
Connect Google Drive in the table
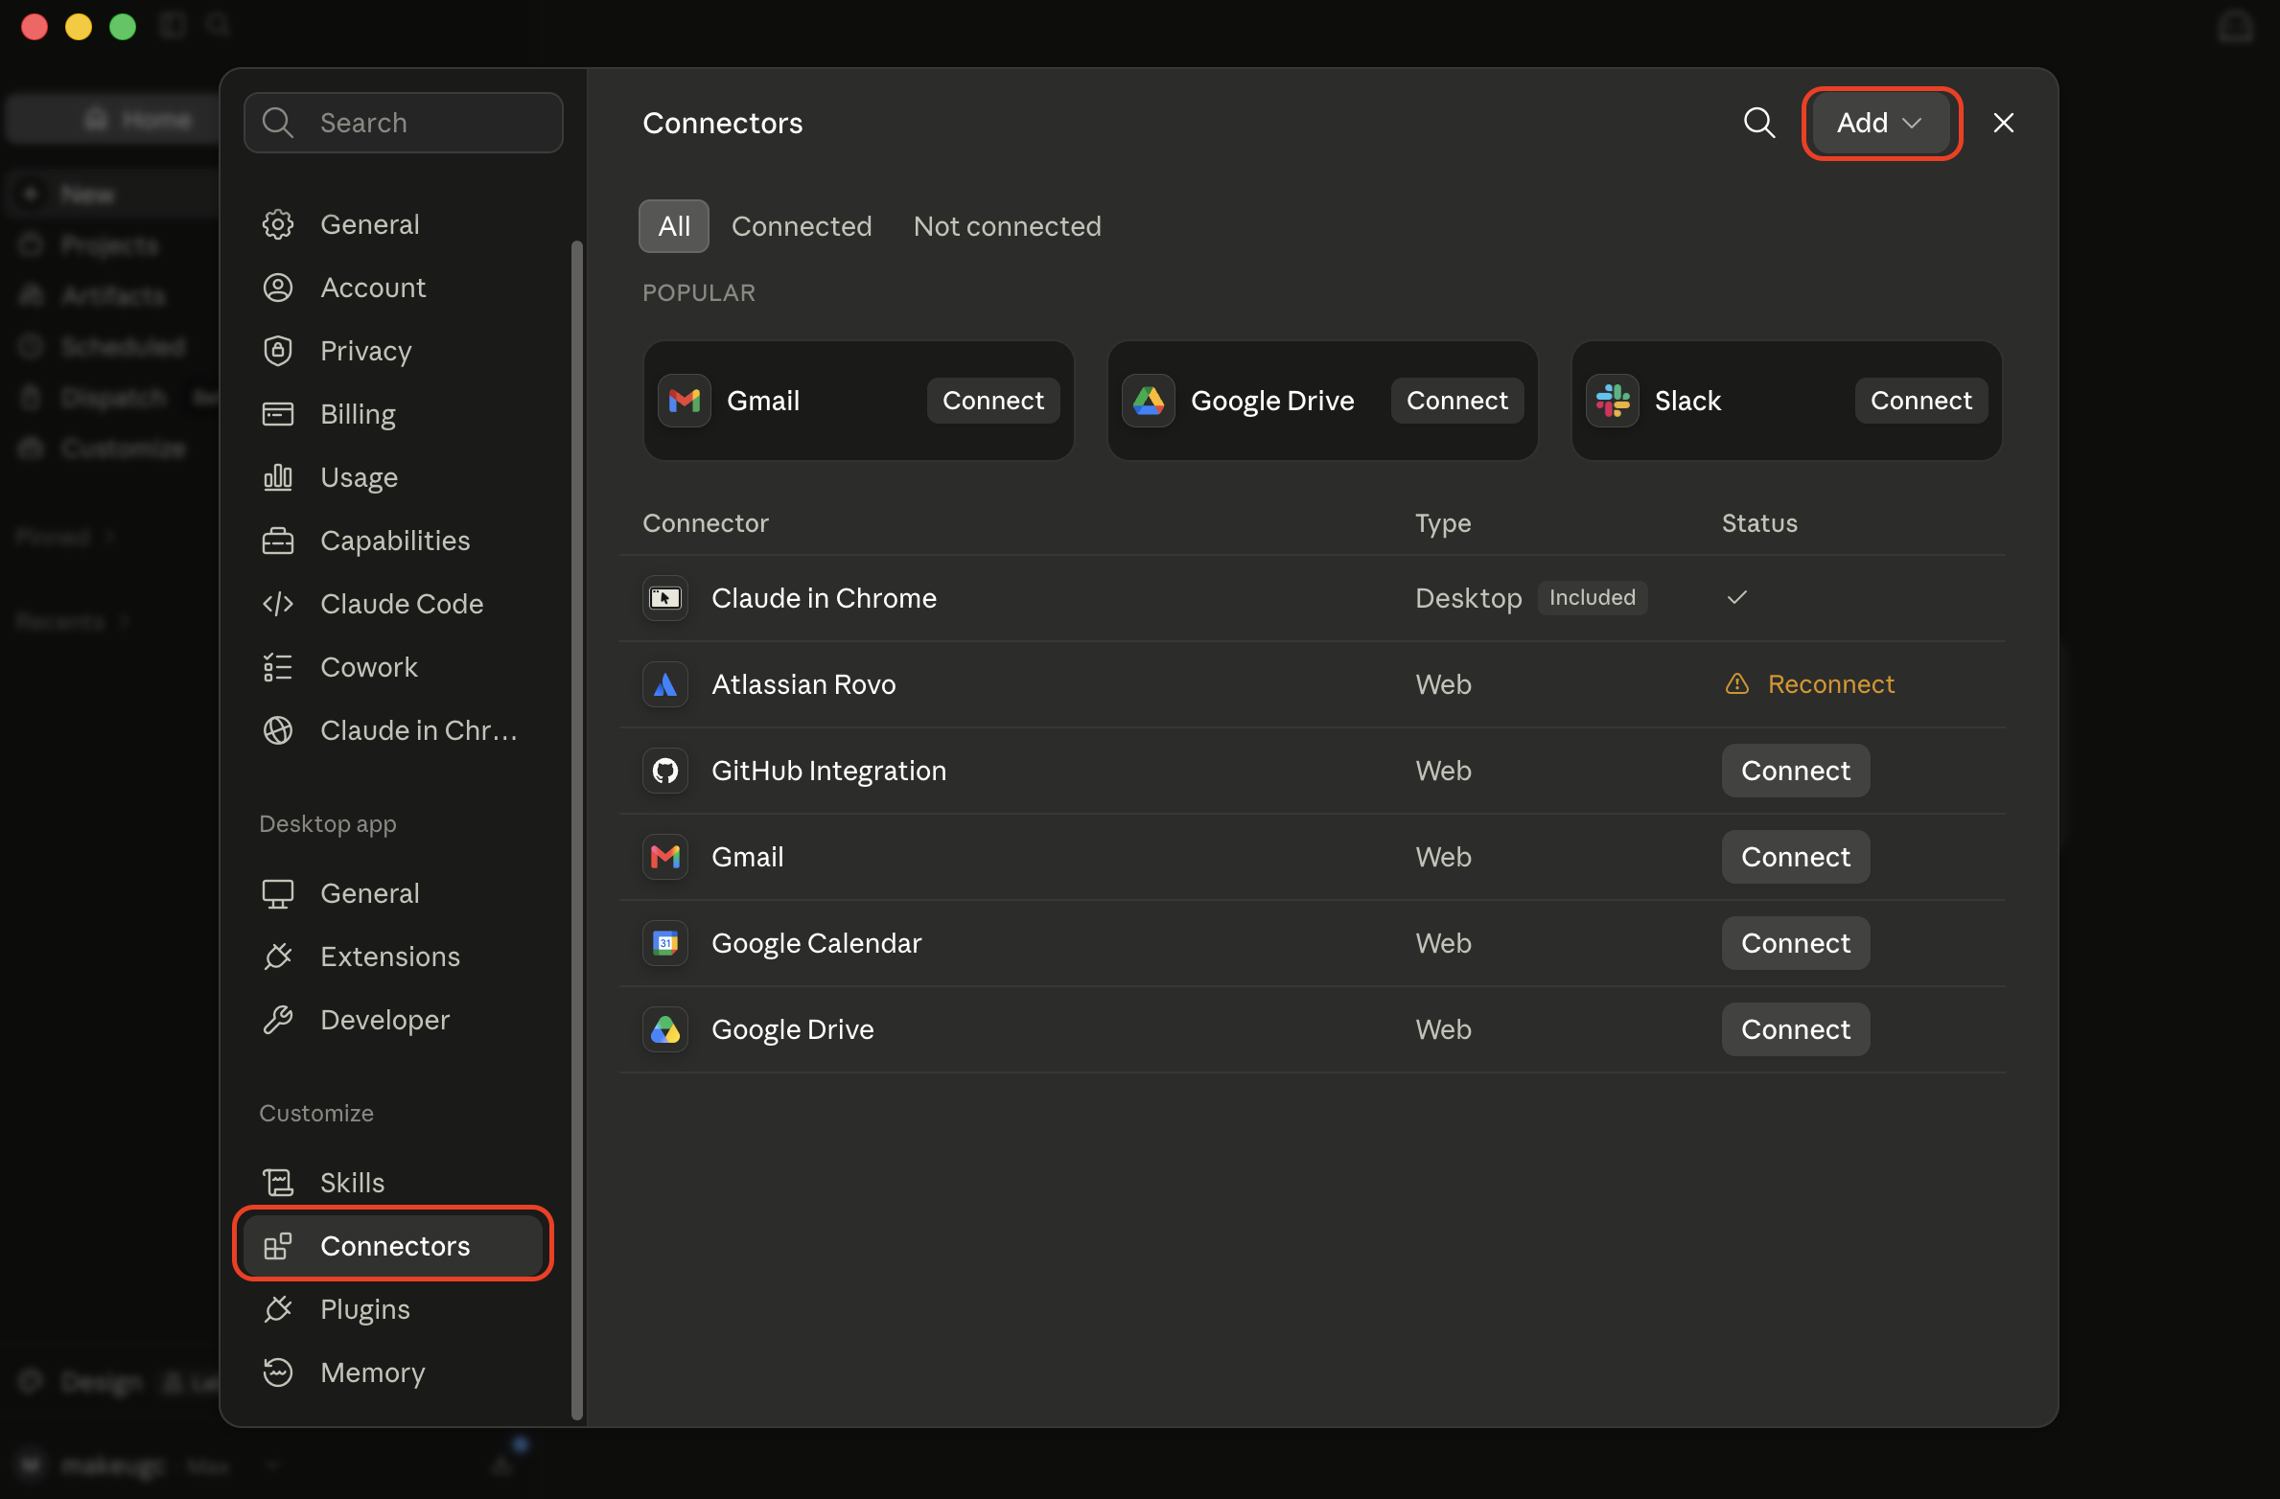point(1796,1029)
